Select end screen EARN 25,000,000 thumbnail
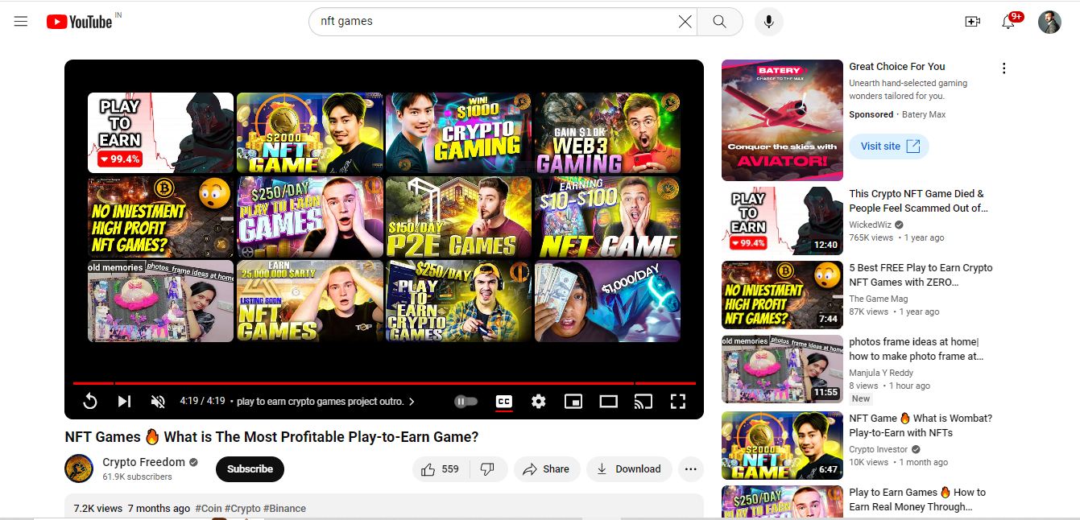Image resolution: width=1080 pixels, height=520 pixels. [x=310, y=301]
